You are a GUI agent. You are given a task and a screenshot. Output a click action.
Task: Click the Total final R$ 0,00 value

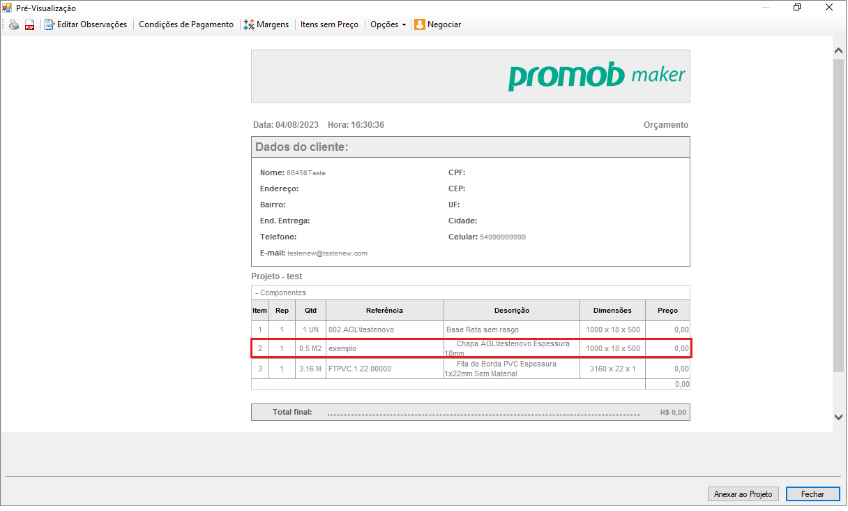[x=673, y=413]
